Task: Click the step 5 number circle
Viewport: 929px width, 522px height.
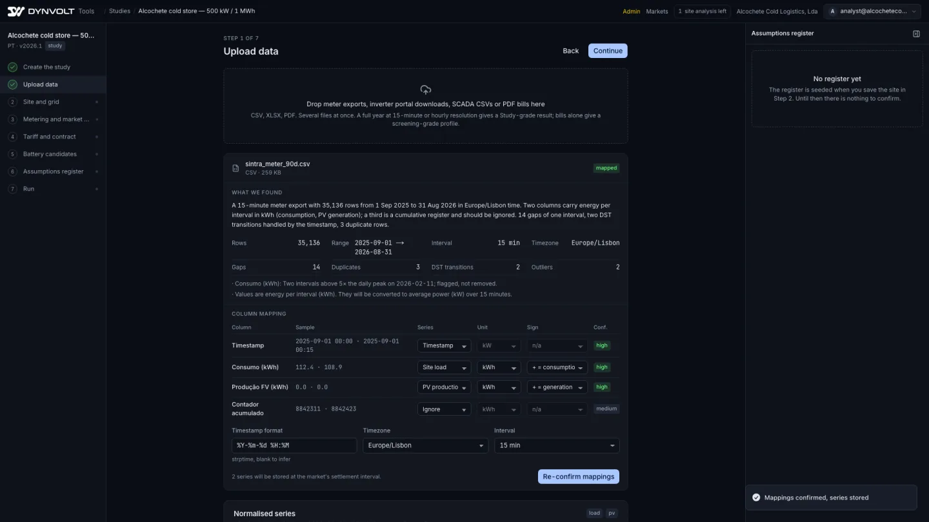Action: click(x=12, y=154)
